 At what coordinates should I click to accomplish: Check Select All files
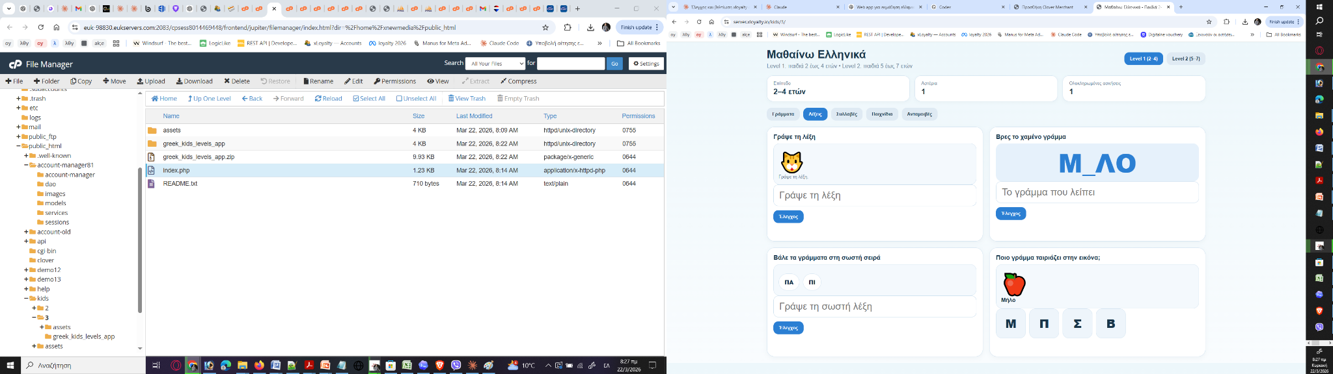tap(369, 99)
